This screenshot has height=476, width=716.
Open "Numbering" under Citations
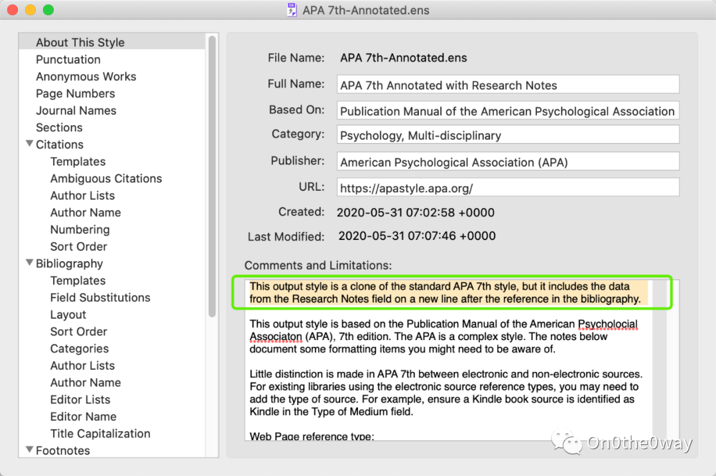click(x=80, y=229)
